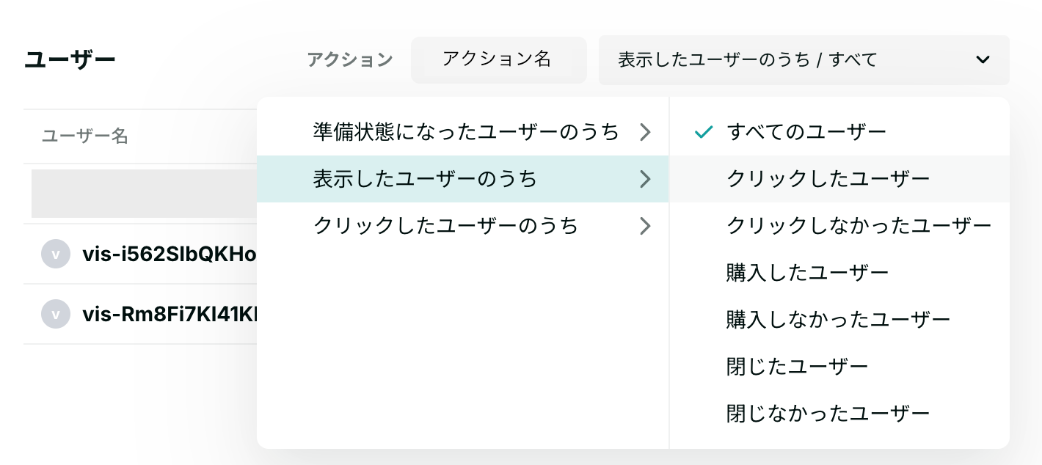Click the chevron arrow on 表示したユーザーのうち row
This screenshot has width=1042, height=465.
click(645, 179)
